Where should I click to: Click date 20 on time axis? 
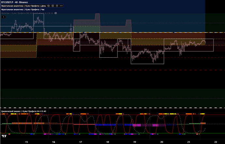click(162, 142)
